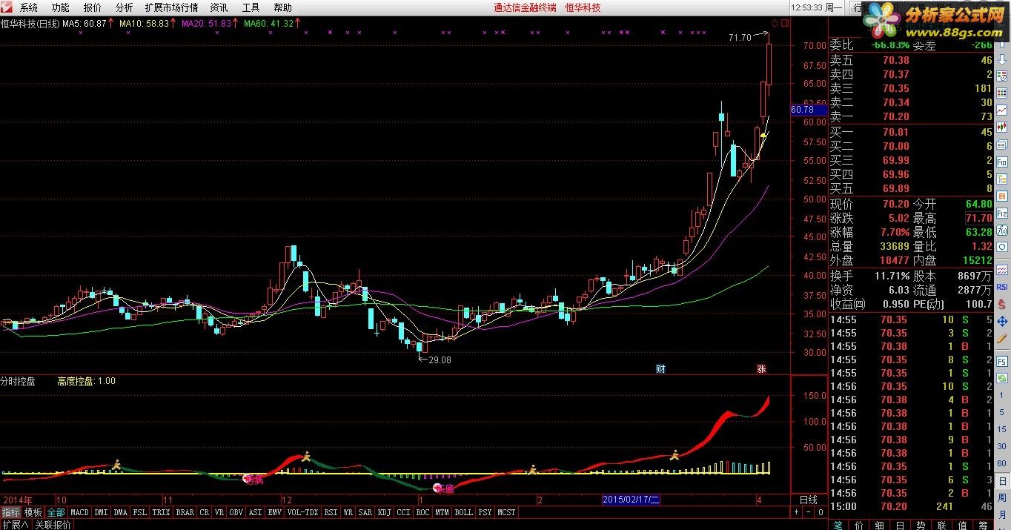Switch indicator to MACD
This screenshot has width=1011, height=530.
coord(79,512)
